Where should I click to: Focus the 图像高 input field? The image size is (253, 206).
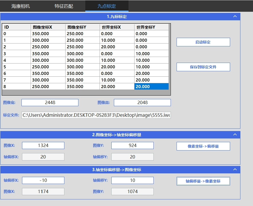click(142, 102)
